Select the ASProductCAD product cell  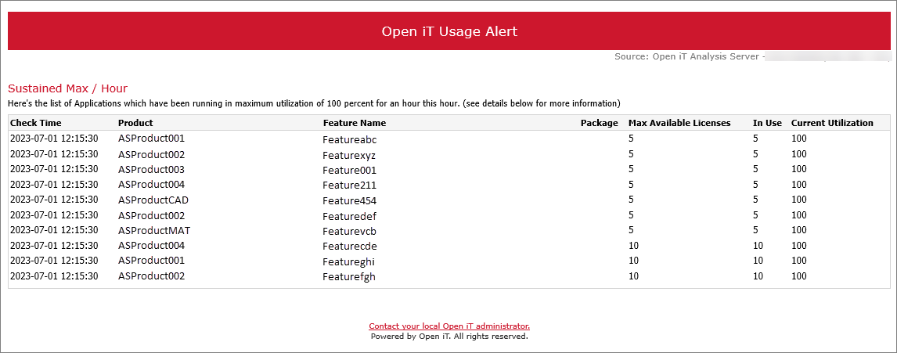pos(153,200)
